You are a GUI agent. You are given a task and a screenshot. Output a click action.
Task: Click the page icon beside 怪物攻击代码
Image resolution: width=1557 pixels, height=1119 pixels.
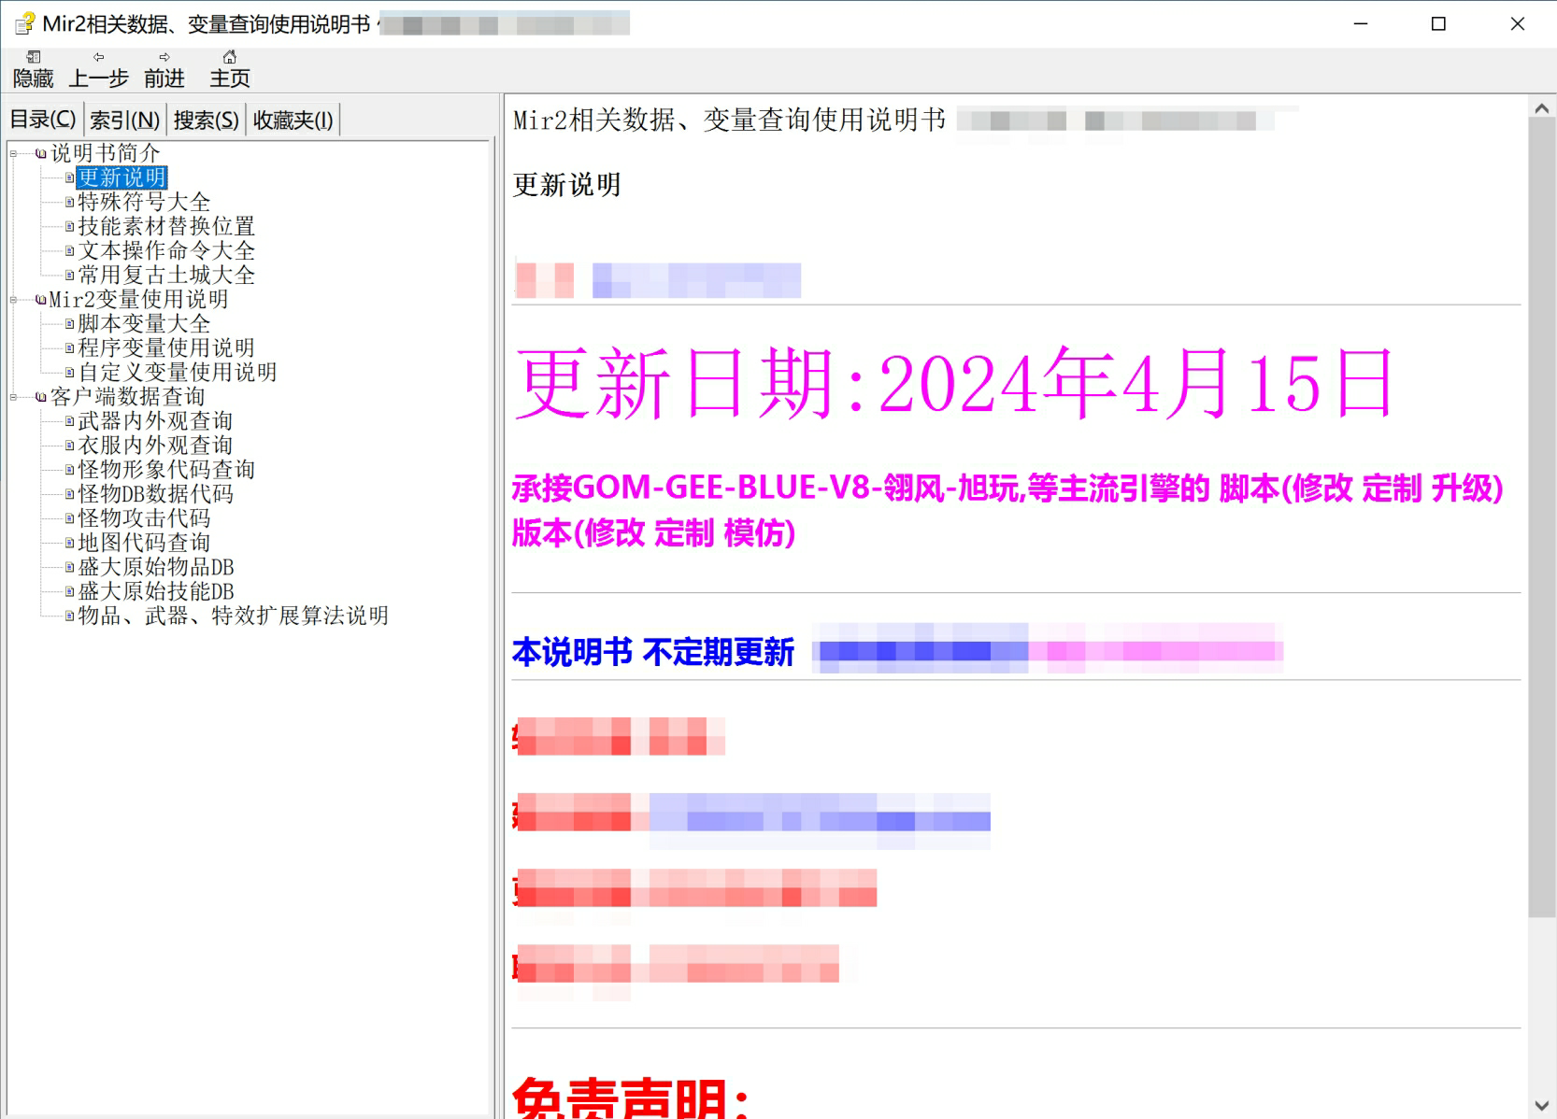[x=69, y=518]
